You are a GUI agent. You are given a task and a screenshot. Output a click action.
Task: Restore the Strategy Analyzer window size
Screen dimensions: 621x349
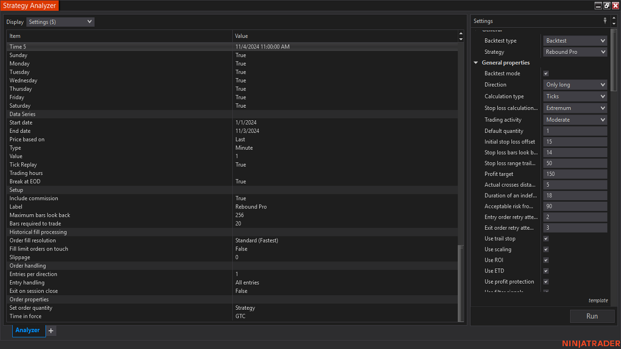point(607,6)
